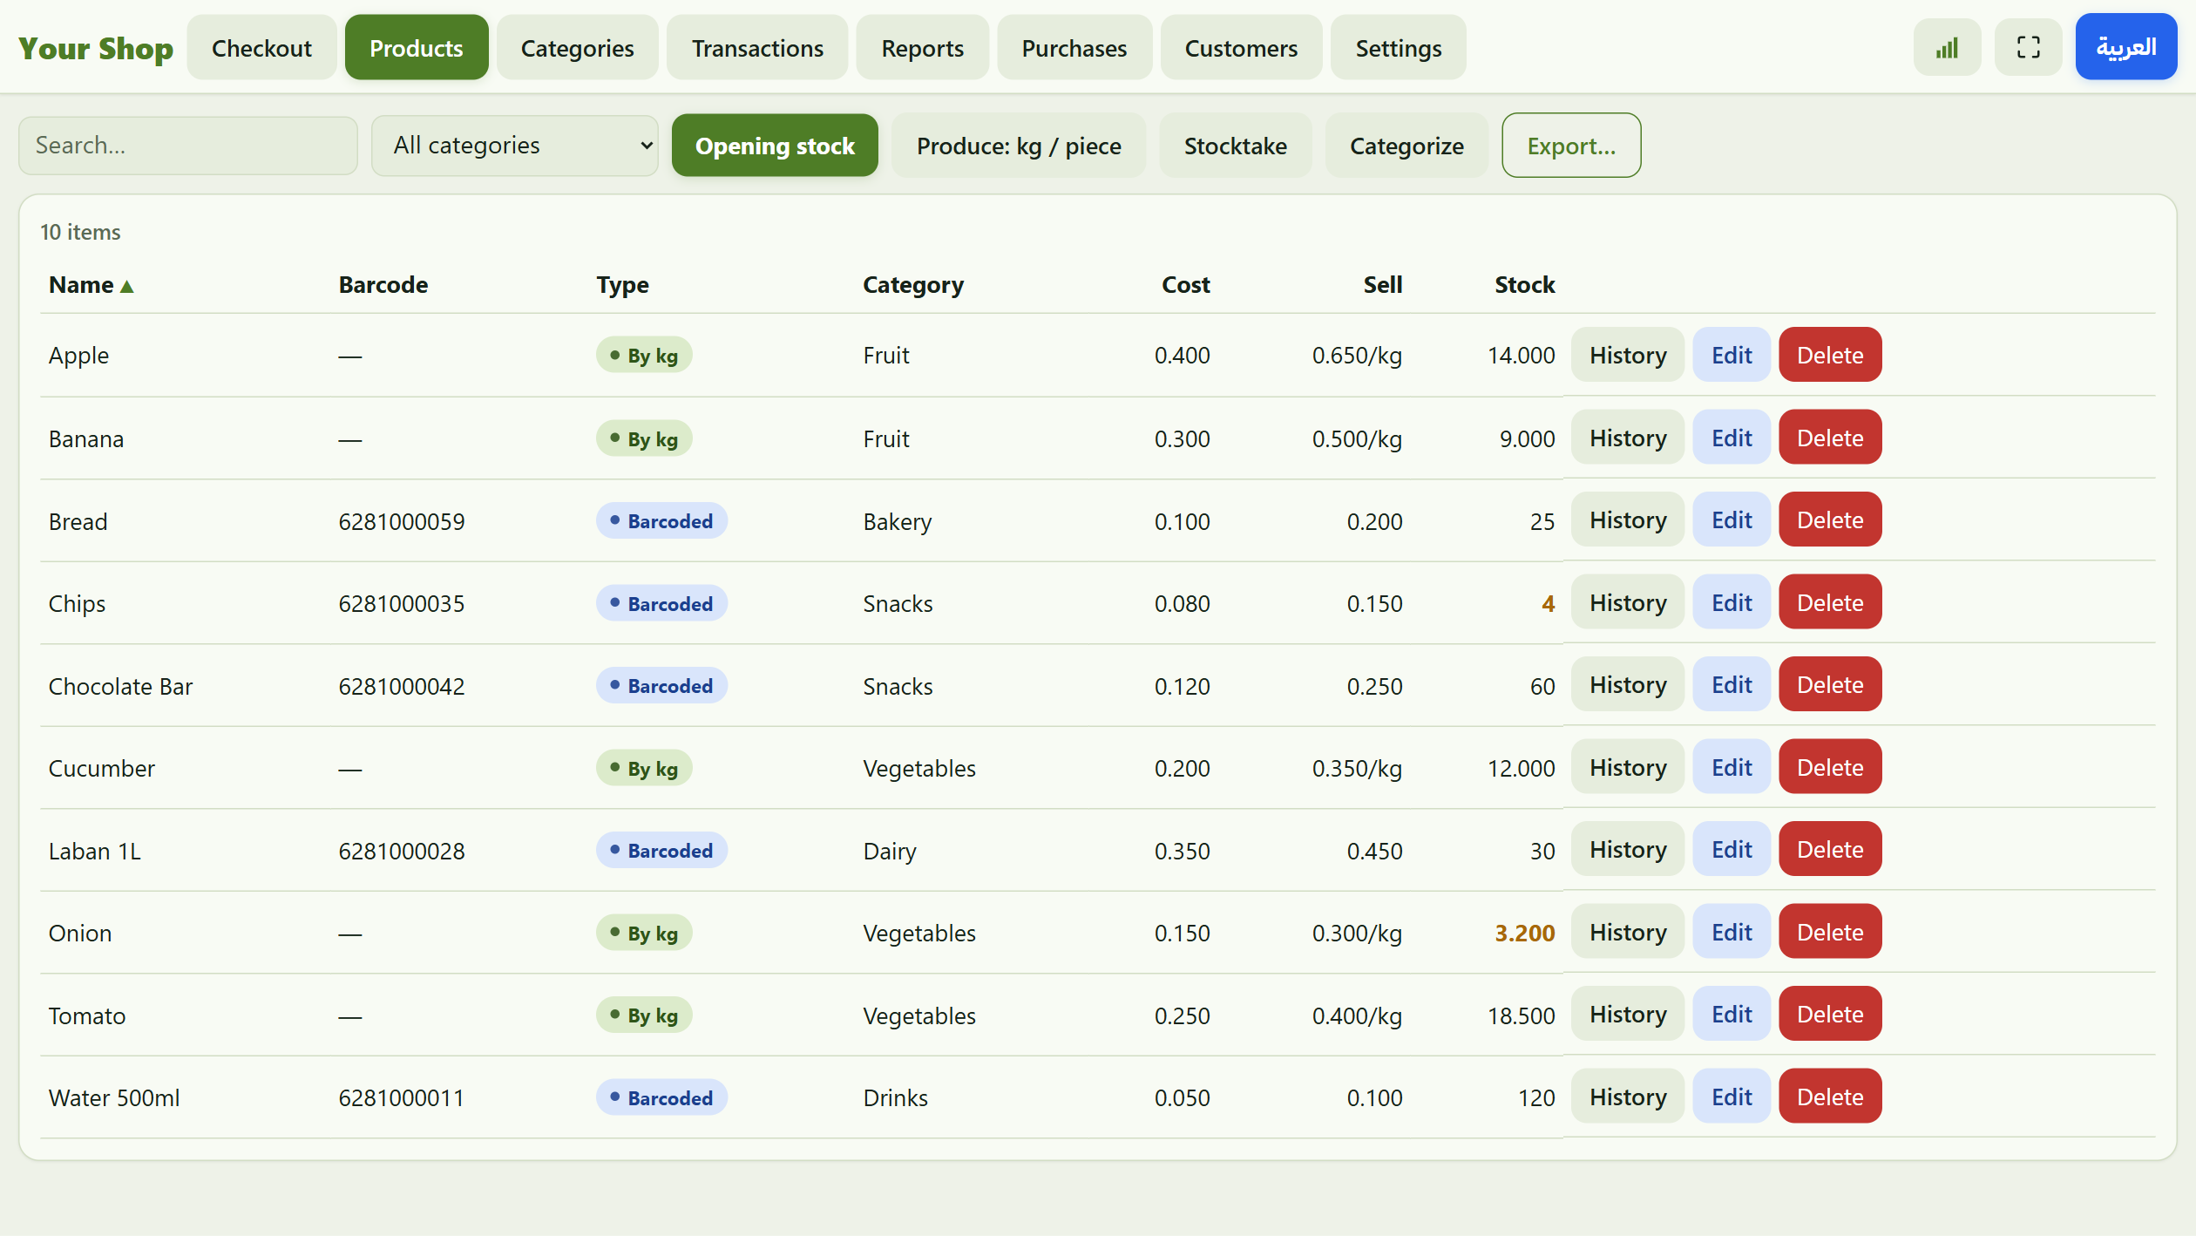Edit the Water 500ml product
This screenshot has width=2196, height=1236.
[x=1732, y=1097]
